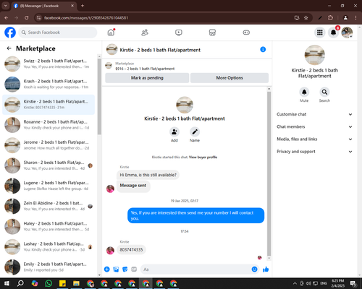Expand Media, files and links section
This screenshot has width=362, height=289.
pyautogui.click(x=314, y=139)
